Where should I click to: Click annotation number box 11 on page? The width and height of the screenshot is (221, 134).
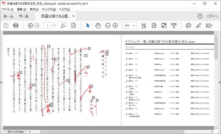click(86, 56)
